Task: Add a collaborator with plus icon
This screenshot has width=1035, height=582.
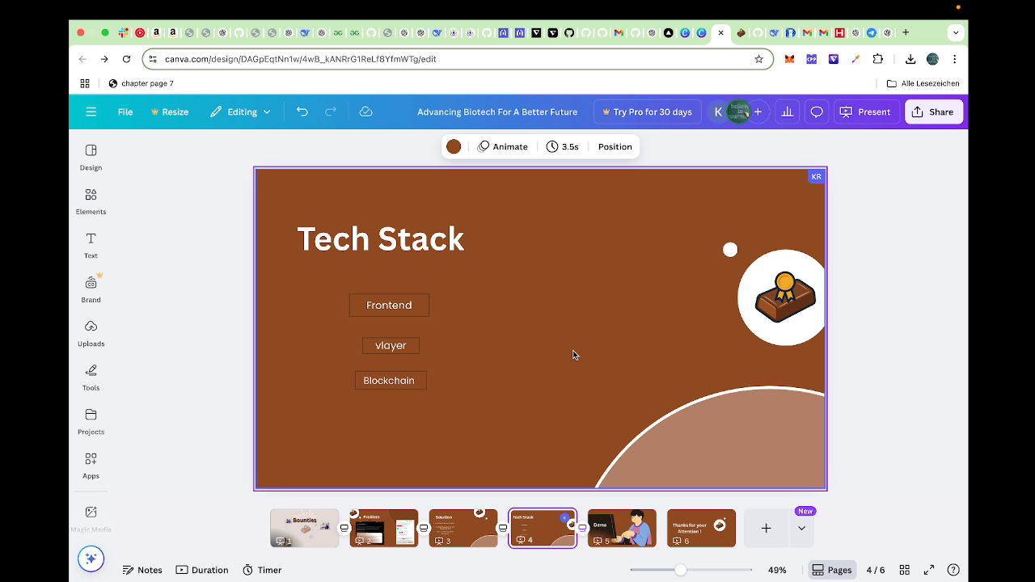Action: (758, 112)
